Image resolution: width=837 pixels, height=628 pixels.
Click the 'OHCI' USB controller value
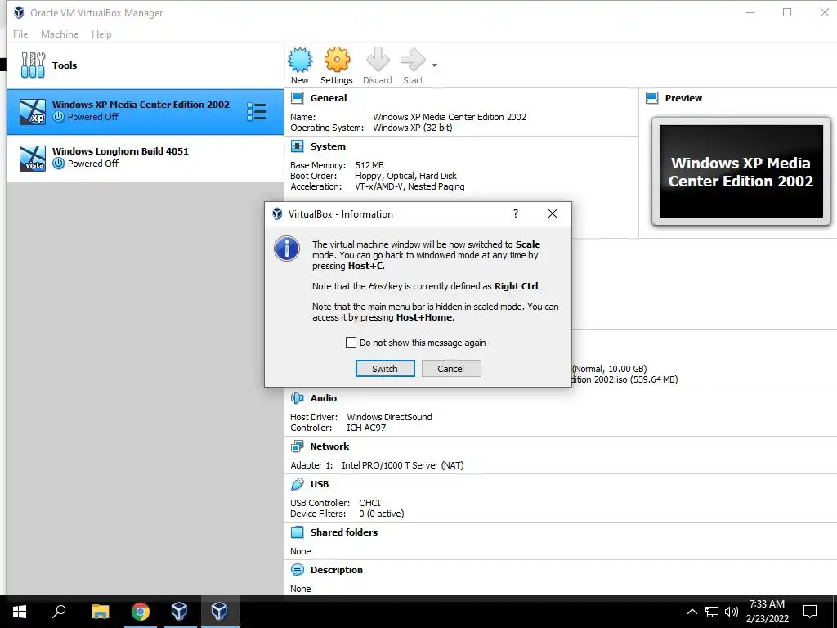369,503
